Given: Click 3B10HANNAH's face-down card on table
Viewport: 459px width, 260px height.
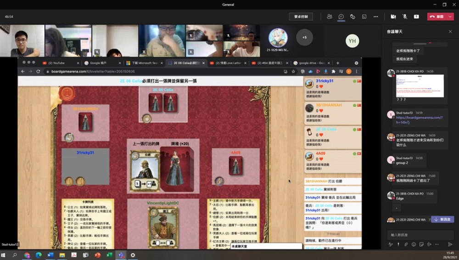Looking at the screenshot, I should pyautogui.click(x=85, y=122).
